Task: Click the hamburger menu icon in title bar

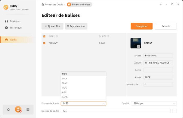Action: 161,4
